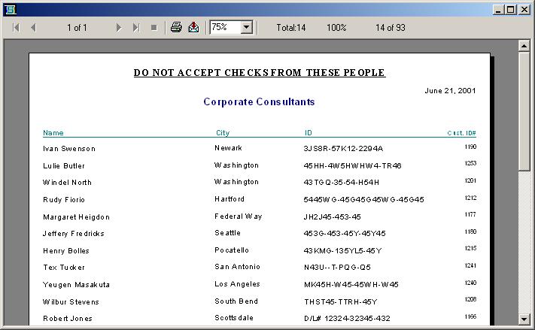Click inside the 75% zoom field
Screen dimensions: 535x330
pos(224,28)
